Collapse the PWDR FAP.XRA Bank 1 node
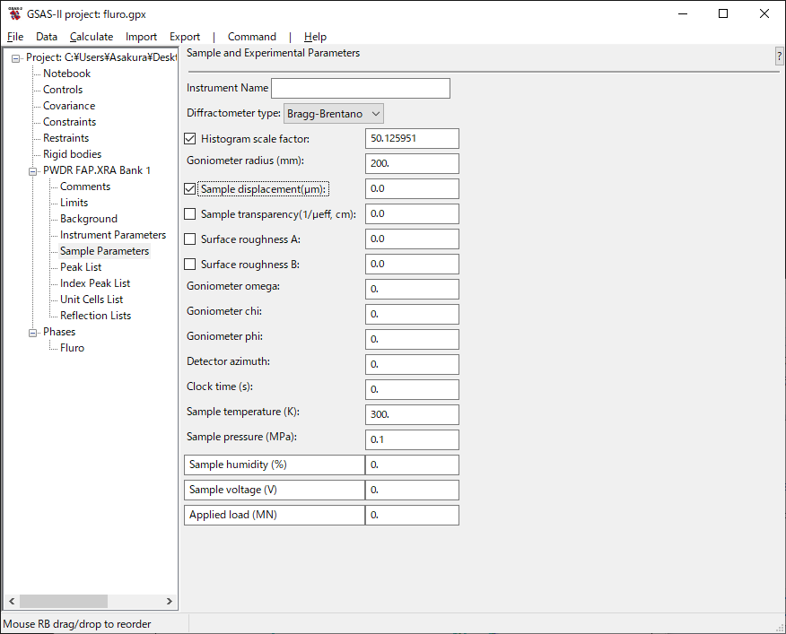The height and width of the screenshot is (634, 786). click(33, 170)
